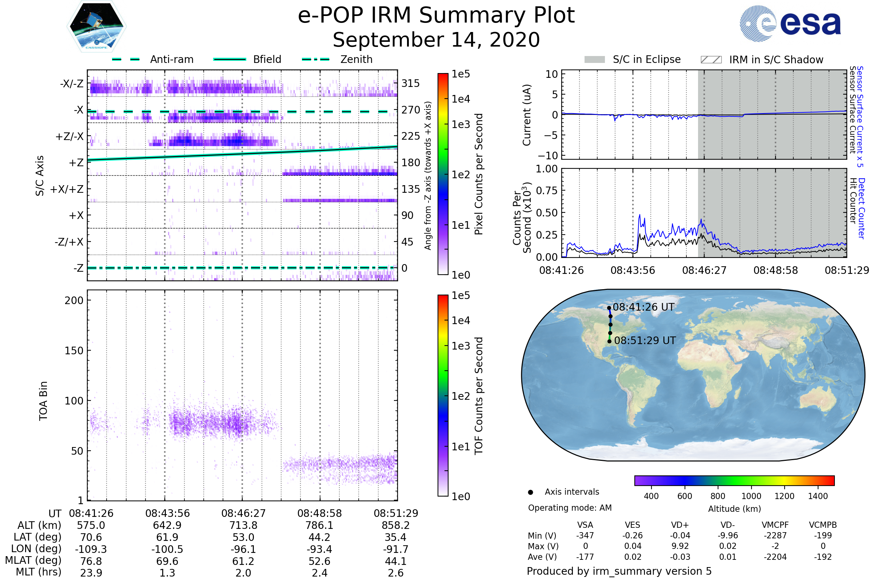Image resolution: width=873 pixels, height=582 pixels.
Task: Click the Altitude (km) horizontal colorbar
Action: [x=734, y=480]
